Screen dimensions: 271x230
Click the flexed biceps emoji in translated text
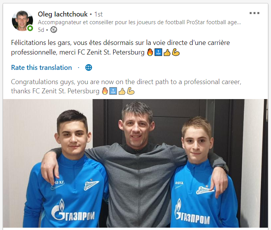tap(131, 91)
